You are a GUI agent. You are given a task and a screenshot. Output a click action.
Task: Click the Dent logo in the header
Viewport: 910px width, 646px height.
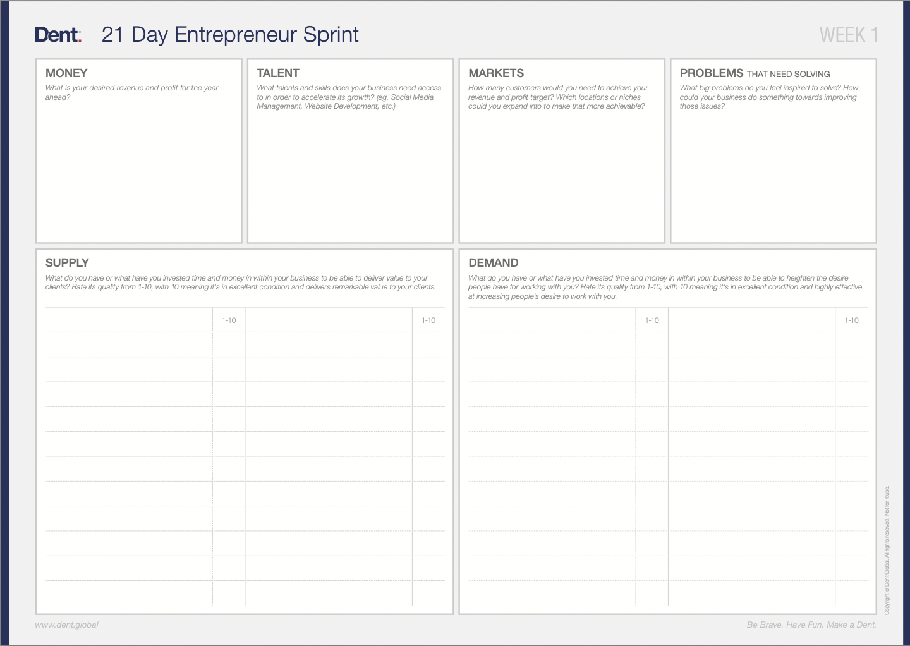(x=58, y=35)
